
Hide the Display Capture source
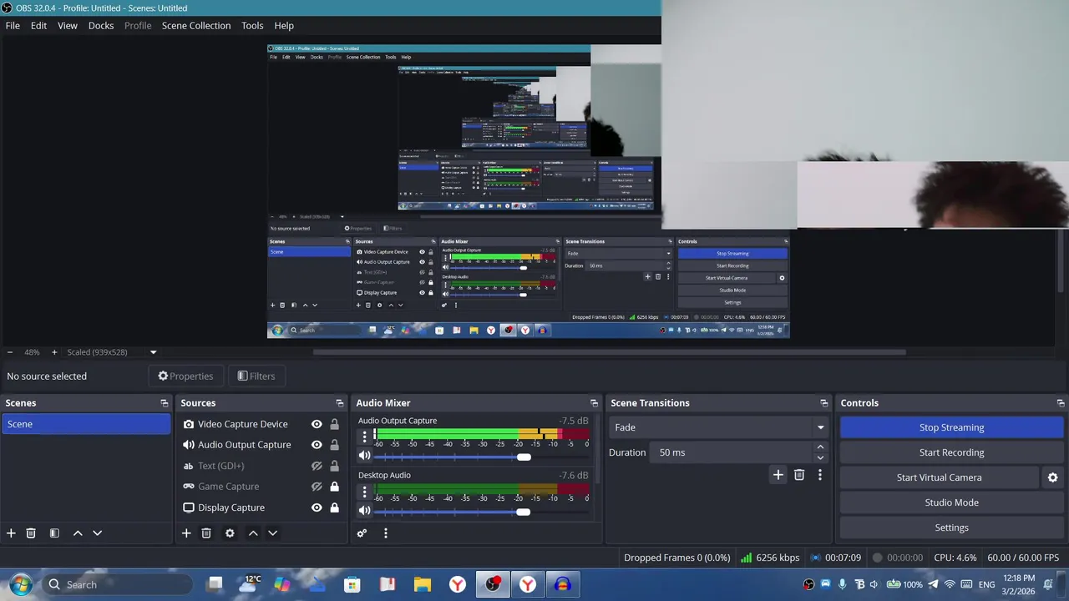(317, 508)
